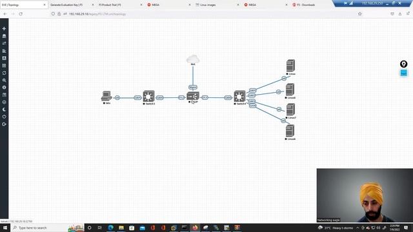Switch to the Generate Evaluation Key F5 tab

72,5
